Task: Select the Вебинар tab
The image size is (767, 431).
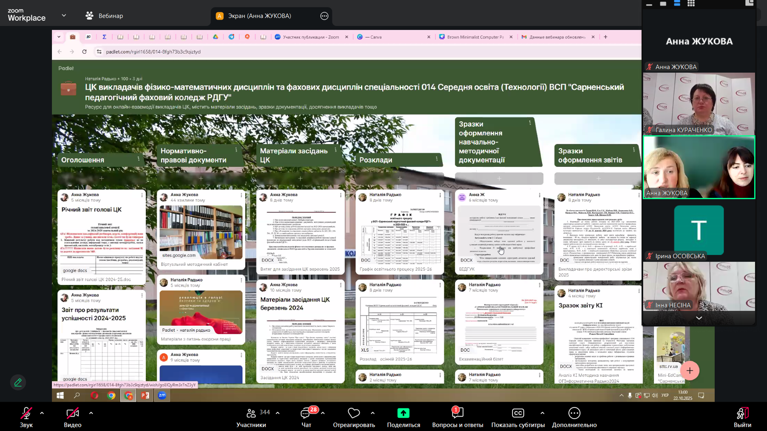Action: point(105,16)
